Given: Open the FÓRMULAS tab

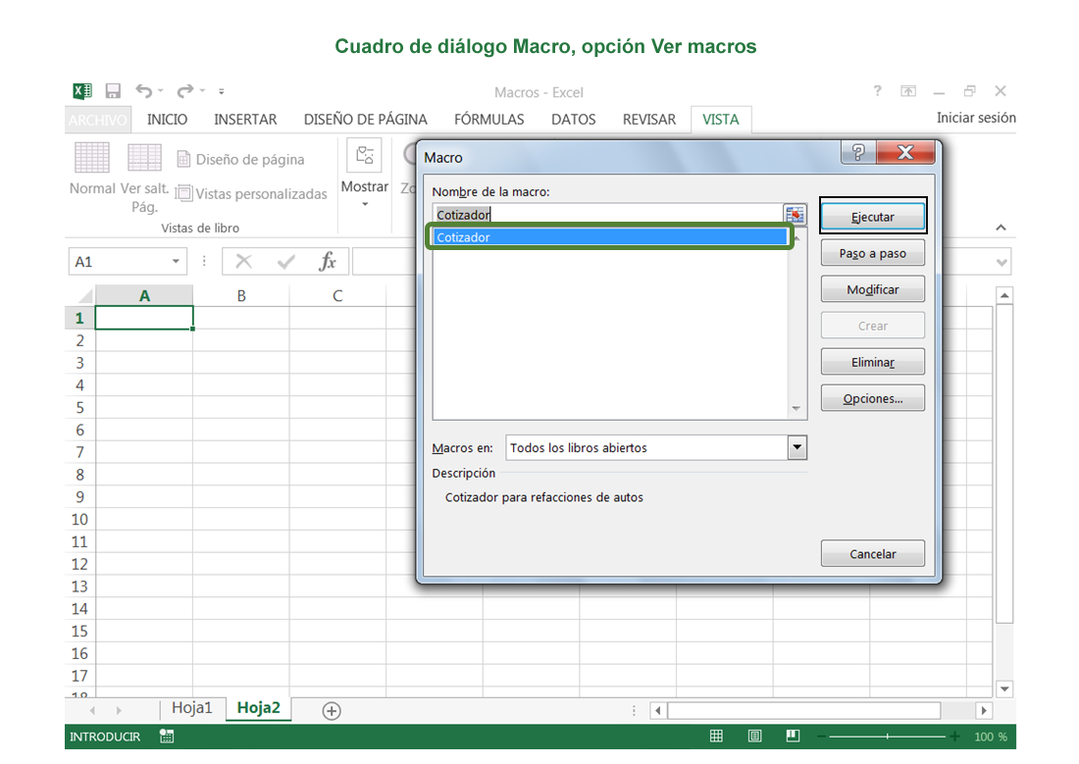Looking at the screenshot, I should (x=489, y=120).
